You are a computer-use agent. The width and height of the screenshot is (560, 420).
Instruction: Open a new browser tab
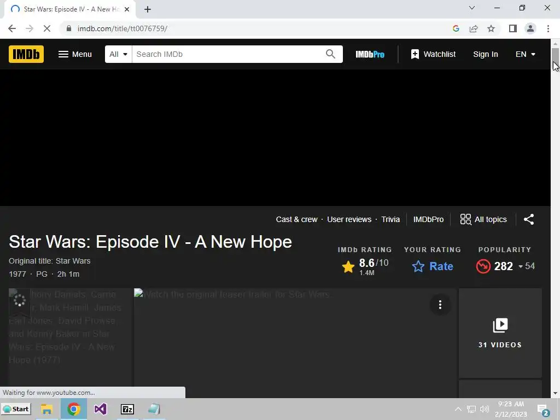pos(148,9)
